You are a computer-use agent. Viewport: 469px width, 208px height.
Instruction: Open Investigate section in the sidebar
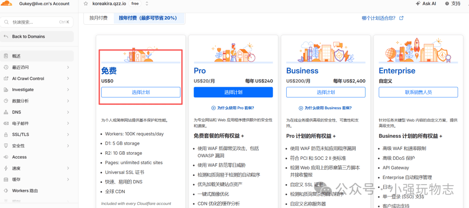(37, 90)
